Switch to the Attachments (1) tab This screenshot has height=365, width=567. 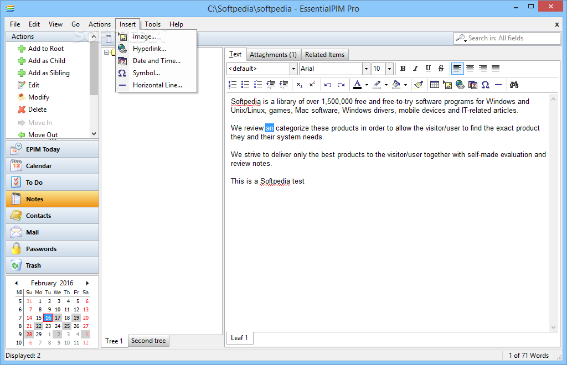(x=273, y=55)
